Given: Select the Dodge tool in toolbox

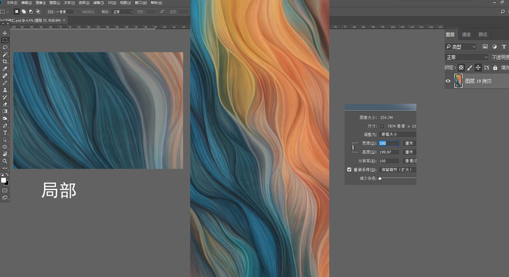Looking at the screenshot, I should point(5,119).
